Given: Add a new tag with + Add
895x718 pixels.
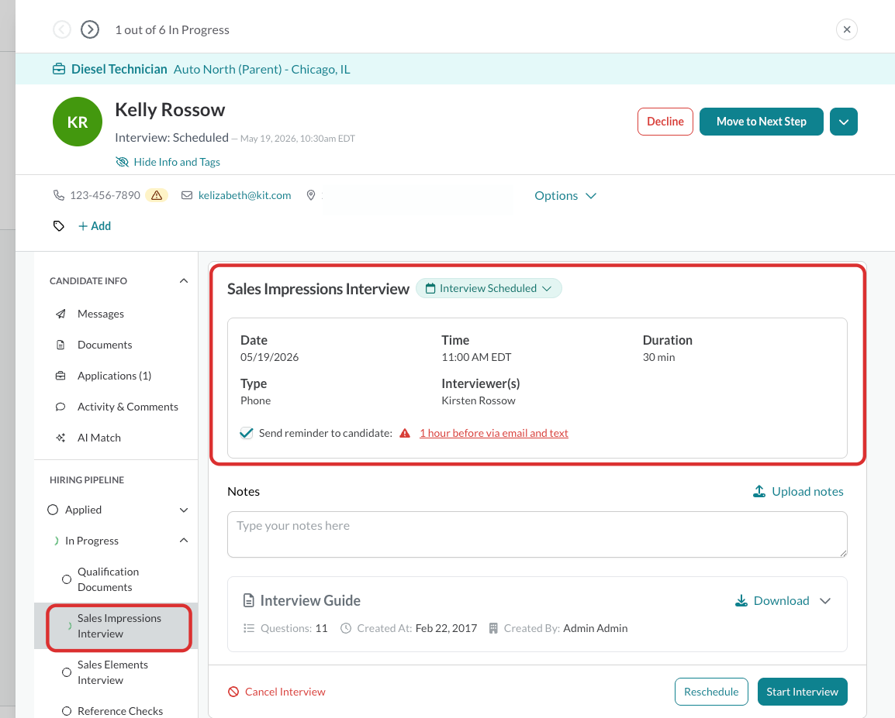Looking at the screenshot, I should point(95,226).
